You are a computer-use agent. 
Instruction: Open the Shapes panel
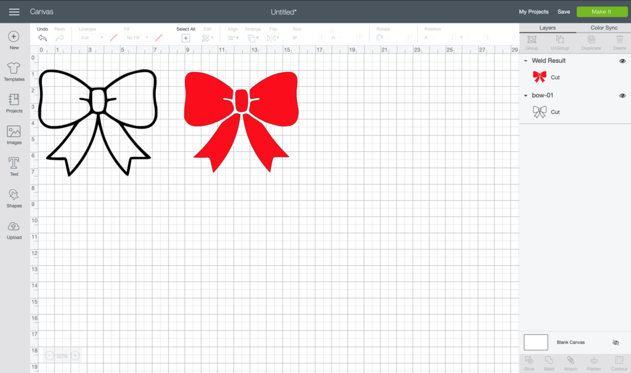[x=14, y=199]
